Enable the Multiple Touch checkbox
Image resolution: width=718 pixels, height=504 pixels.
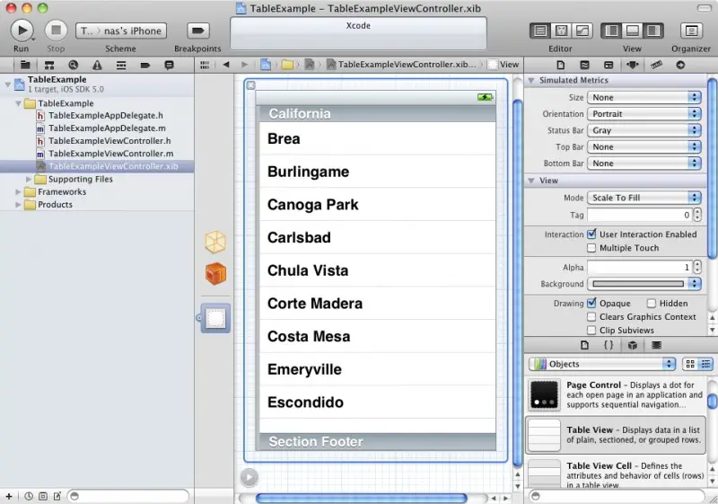click(591, 248)
